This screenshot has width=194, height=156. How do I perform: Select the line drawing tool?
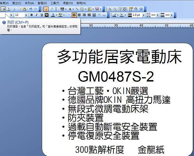[77, 9]
